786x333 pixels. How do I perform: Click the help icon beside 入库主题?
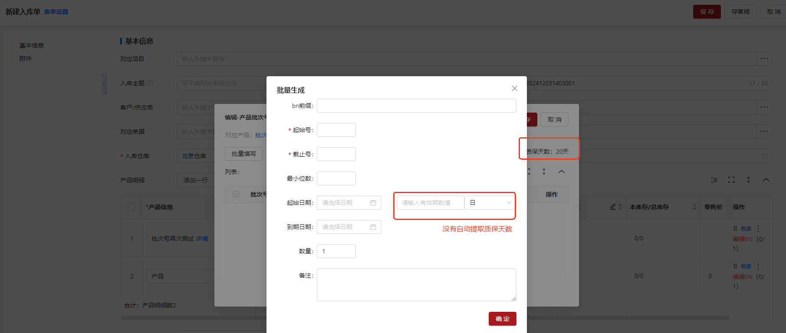coord(150,83)
